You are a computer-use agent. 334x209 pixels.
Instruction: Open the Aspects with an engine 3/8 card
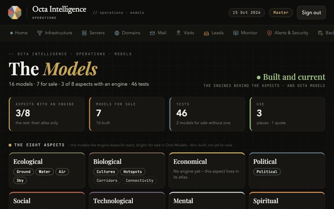point(46,114)
